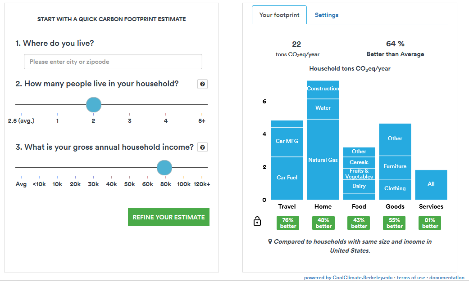The image size is (469, 281).
Task: Click the household size slider handle
Action: (x=94, y=105)
